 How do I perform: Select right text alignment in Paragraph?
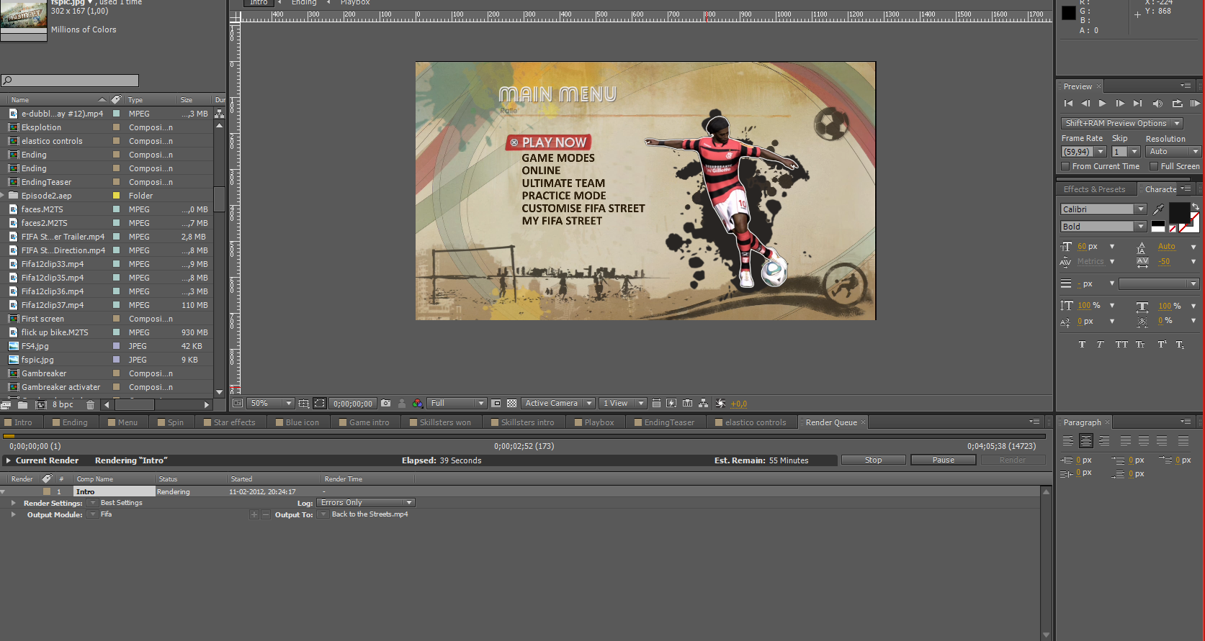tap(1104, 440)
